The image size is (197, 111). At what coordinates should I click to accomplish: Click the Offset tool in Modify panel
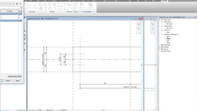click(46, 4)
